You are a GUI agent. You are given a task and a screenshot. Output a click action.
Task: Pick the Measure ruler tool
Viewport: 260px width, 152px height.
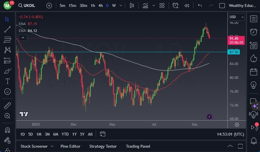(x=7, y=106)
